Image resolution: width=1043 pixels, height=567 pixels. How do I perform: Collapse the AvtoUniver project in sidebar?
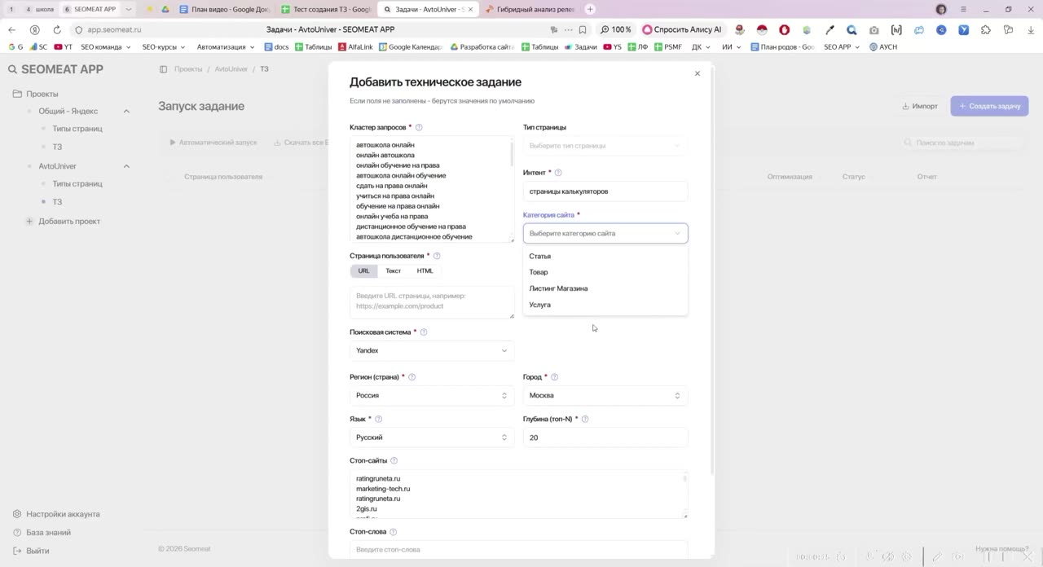126,166
